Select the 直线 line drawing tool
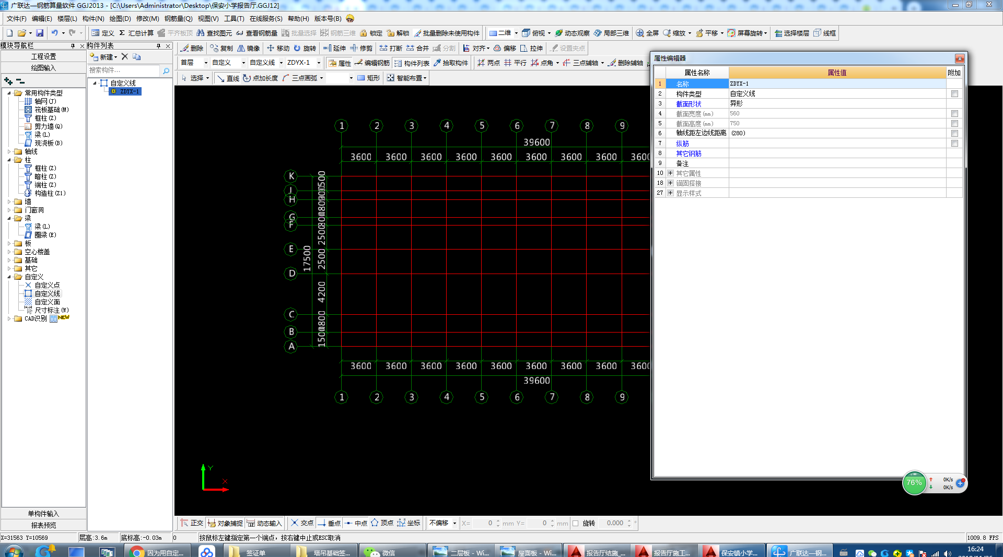This screenshot has width=1003, height=557. coord(228,78)
